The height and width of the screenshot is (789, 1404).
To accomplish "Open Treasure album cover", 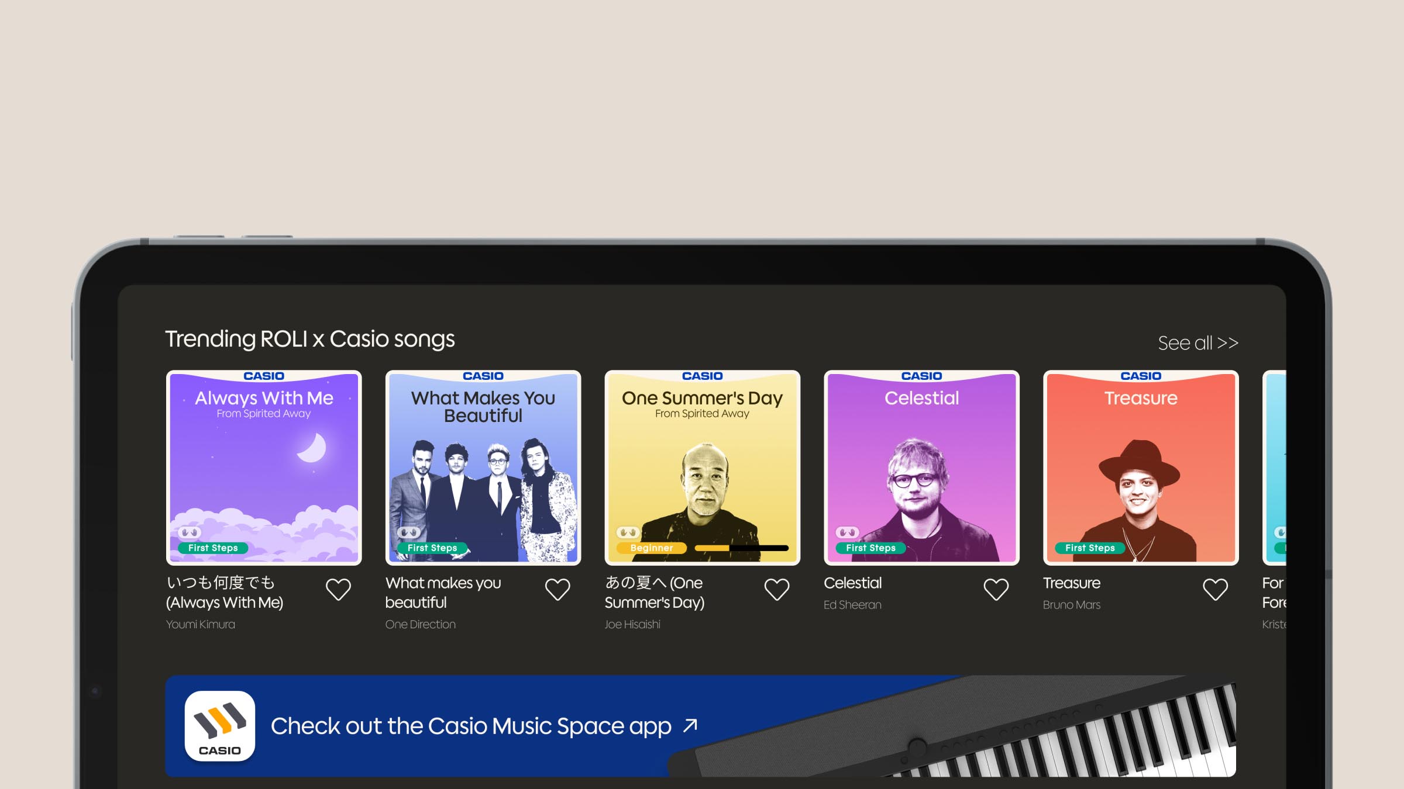I will tap(1141, 468).
